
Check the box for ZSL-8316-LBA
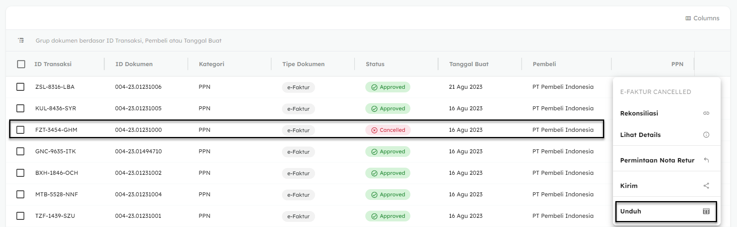tap(20, 87)
